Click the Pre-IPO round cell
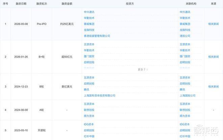The image size is (223, 140). coord(42,24)
